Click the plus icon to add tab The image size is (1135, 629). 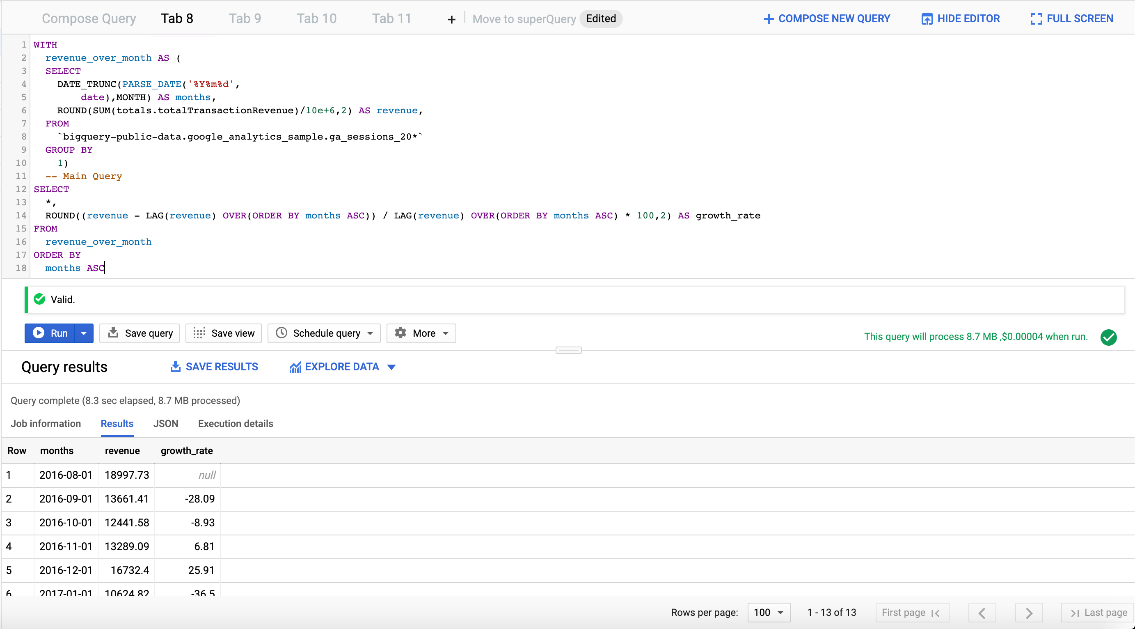451,19
